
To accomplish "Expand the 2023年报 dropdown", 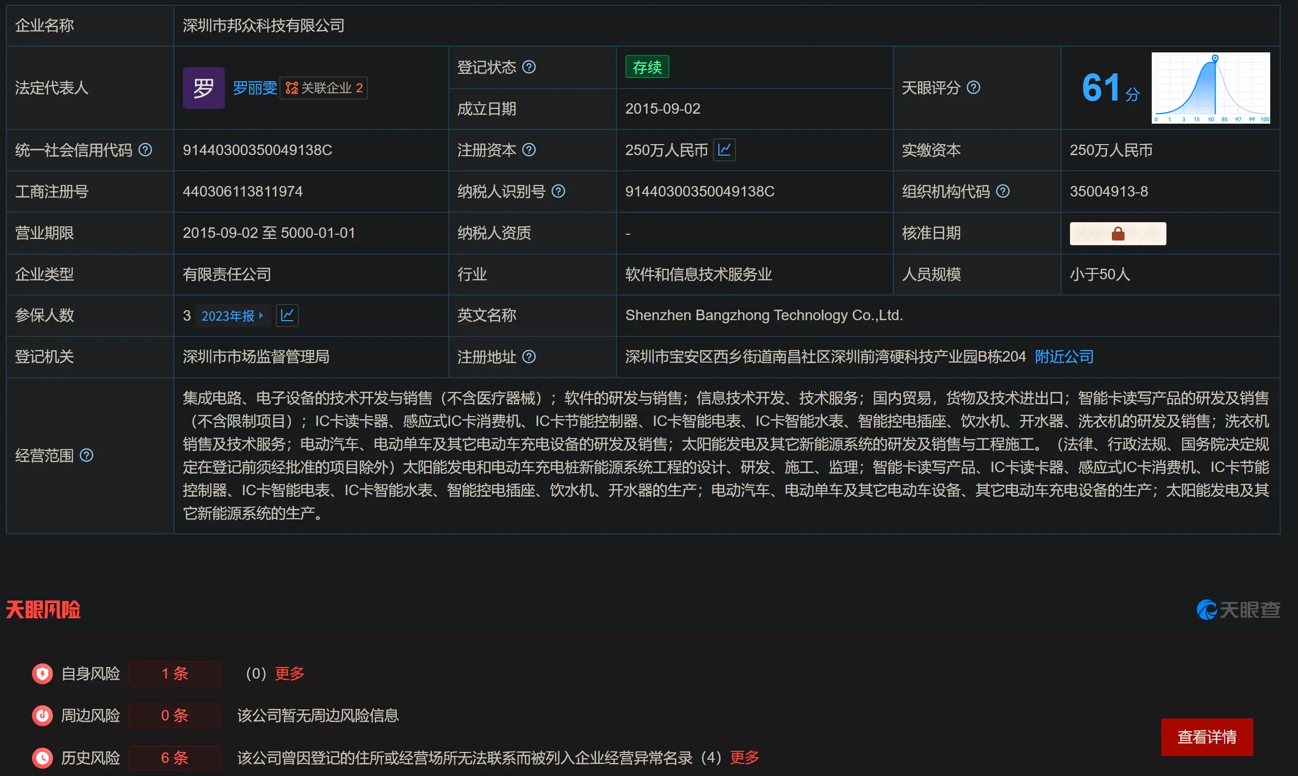I will (x=233, y=315).
